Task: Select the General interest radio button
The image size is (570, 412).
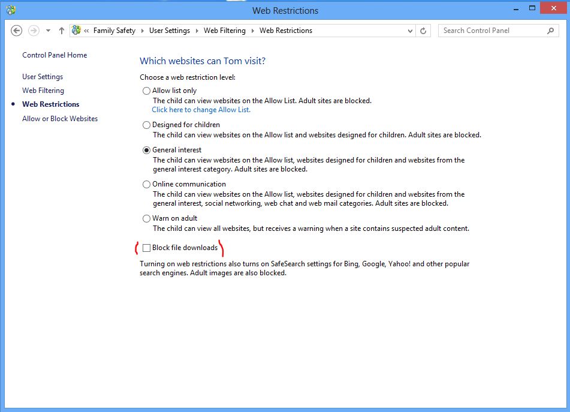Action: [146, 150]
